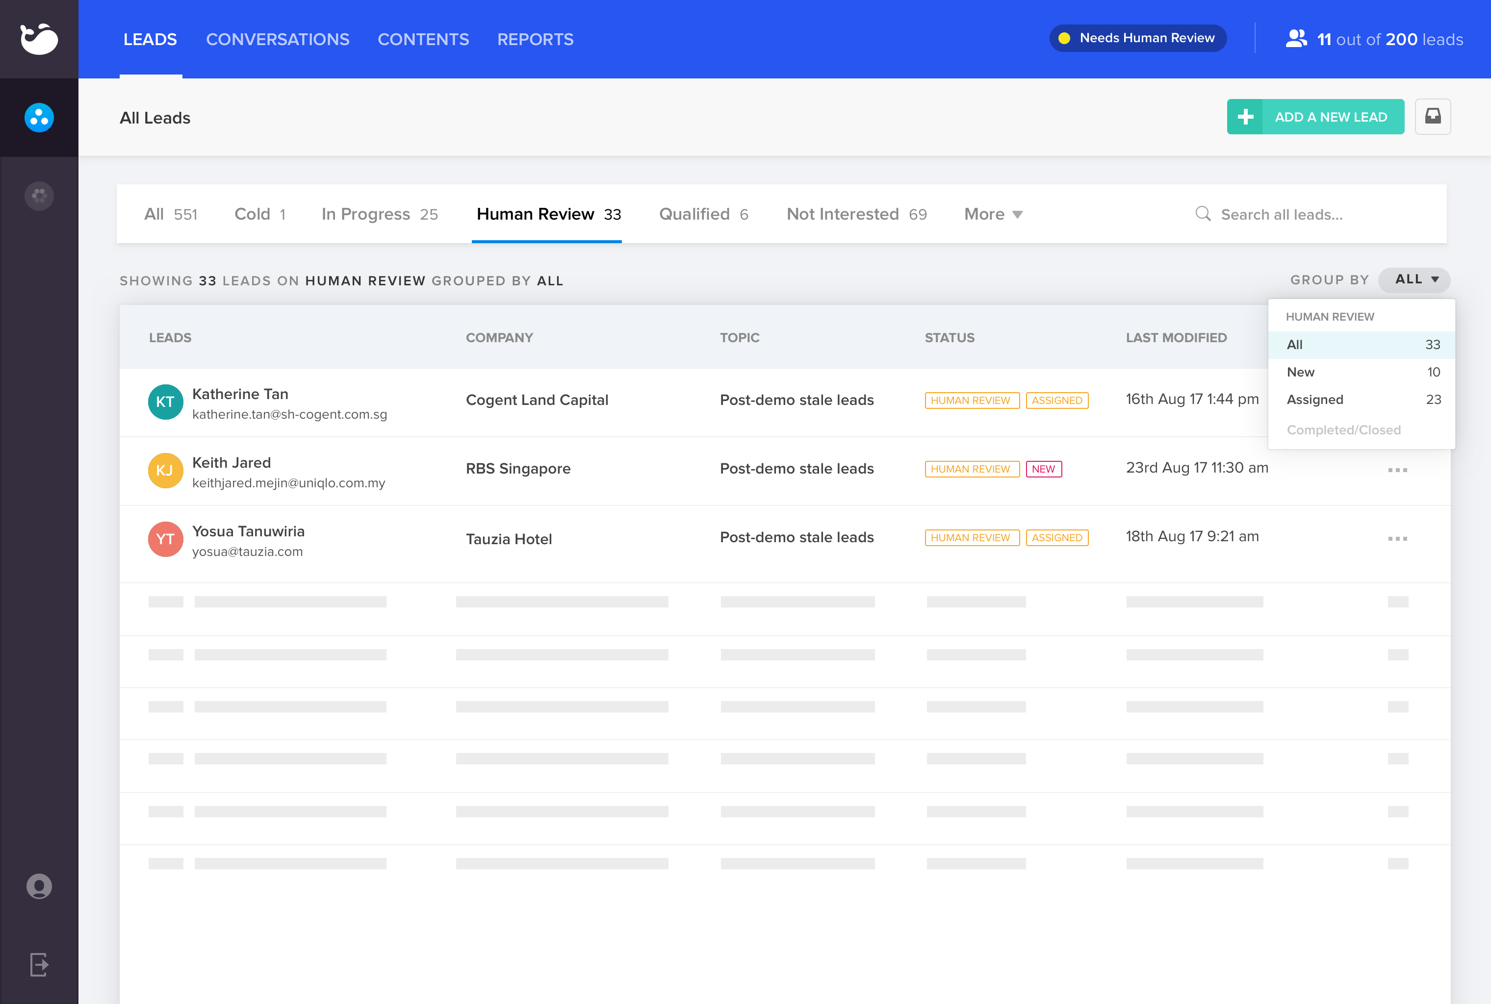Click the logout icon in sidebar
The height and width of the screenshot is (1004, 1491).
(x=39, y=964)
